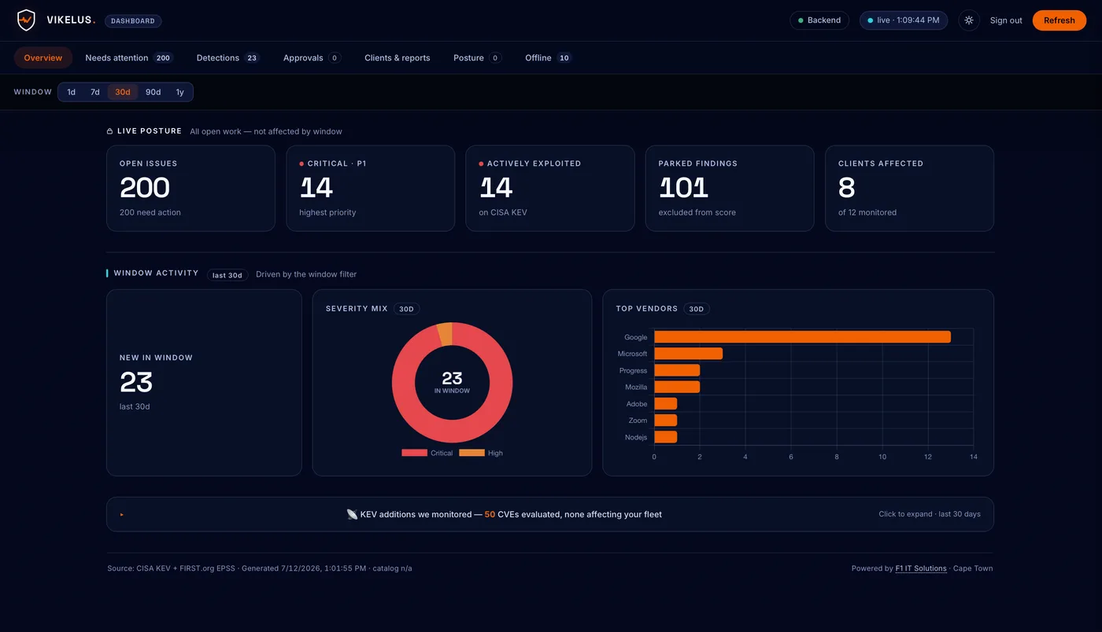Click Sign out
Screen dimensions: 1102x632
pos(1006,20)
